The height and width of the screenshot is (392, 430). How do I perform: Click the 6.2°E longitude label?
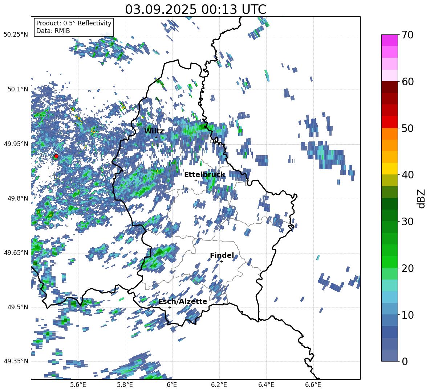coord(219,385)
